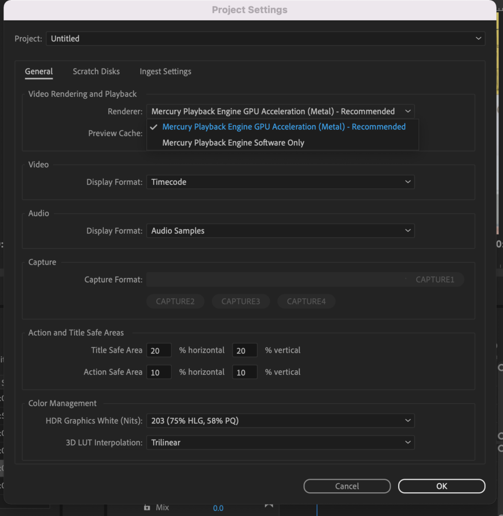Click the checkmarked GPU Acceleration (Metal) option

pyautogui.click(x=284, y=127)
